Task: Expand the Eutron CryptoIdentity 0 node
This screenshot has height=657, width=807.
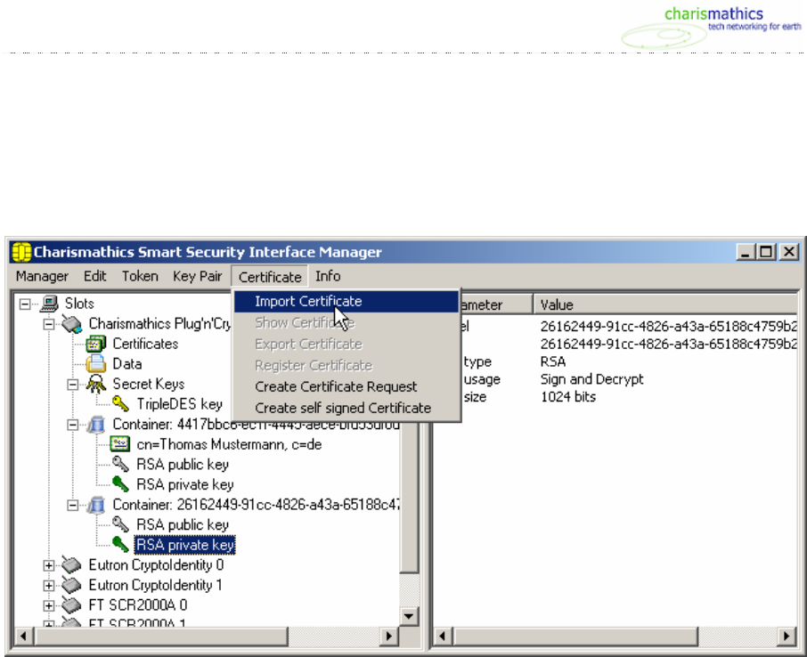Action: (48, 565)
